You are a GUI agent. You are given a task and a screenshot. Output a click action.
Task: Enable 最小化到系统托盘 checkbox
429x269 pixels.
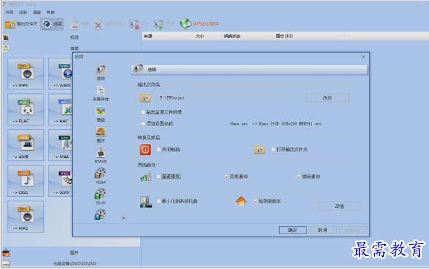[159, 201]
